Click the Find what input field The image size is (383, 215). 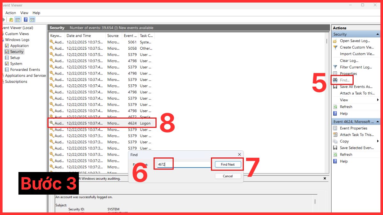[x=184, y=165]
